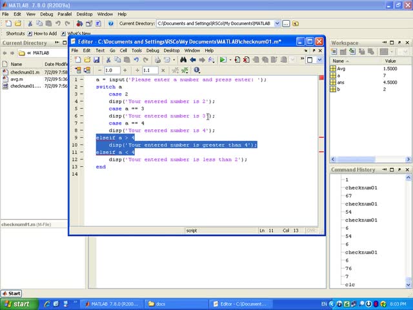Screen dimensions: 413x310
Task: Open the Parallel menu in MATLAB
Action: pyautogui.click(x=65, y=14)
